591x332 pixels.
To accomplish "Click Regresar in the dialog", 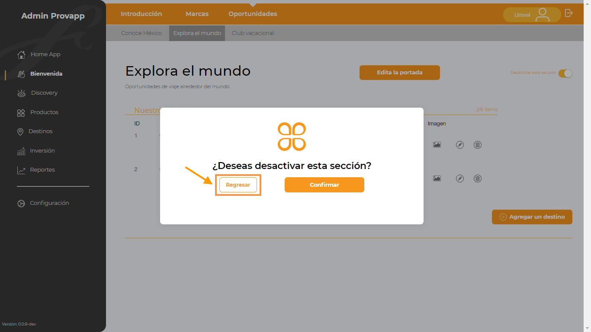I will (x=238, y=185).
